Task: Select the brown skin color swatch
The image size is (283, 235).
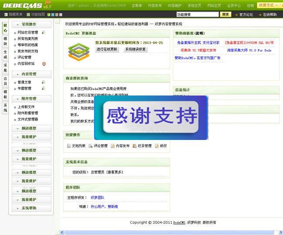Action: (57, 15)
